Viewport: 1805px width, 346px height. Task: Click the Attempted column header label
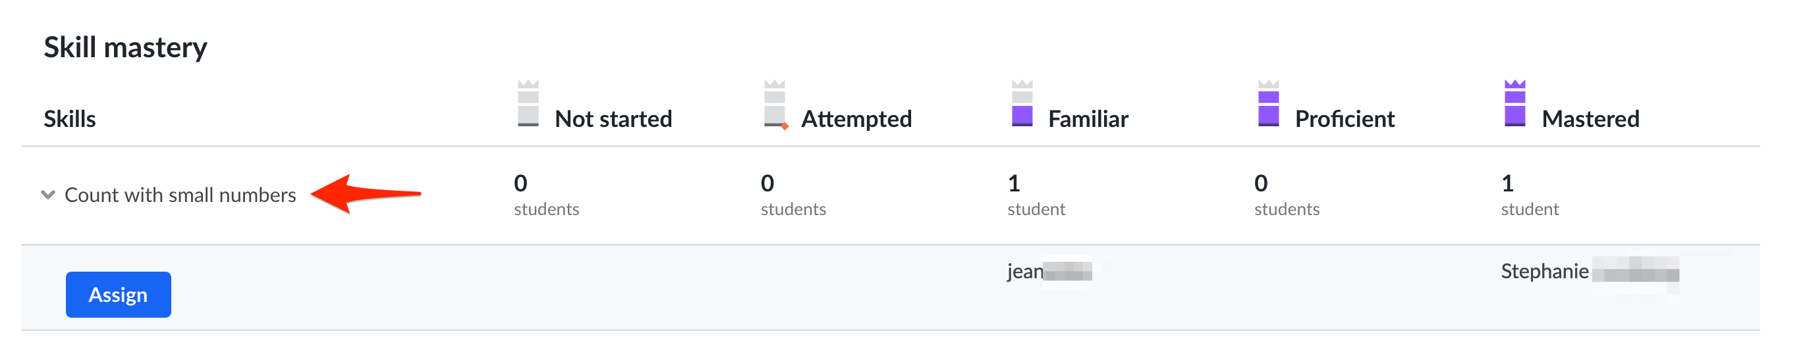856,119
